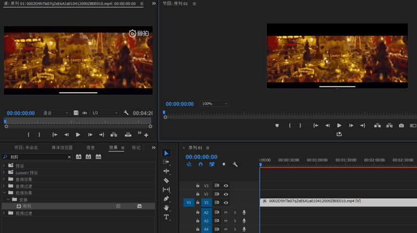Select the Type tool

(x=166, y=217)
